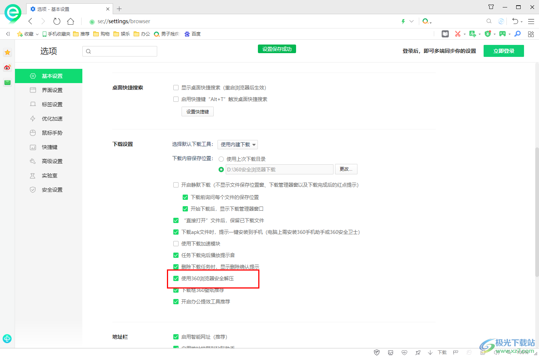Click the red scissors screenshot icon
The width and height of the screenshot is (539, 357).
coord(457,34)
